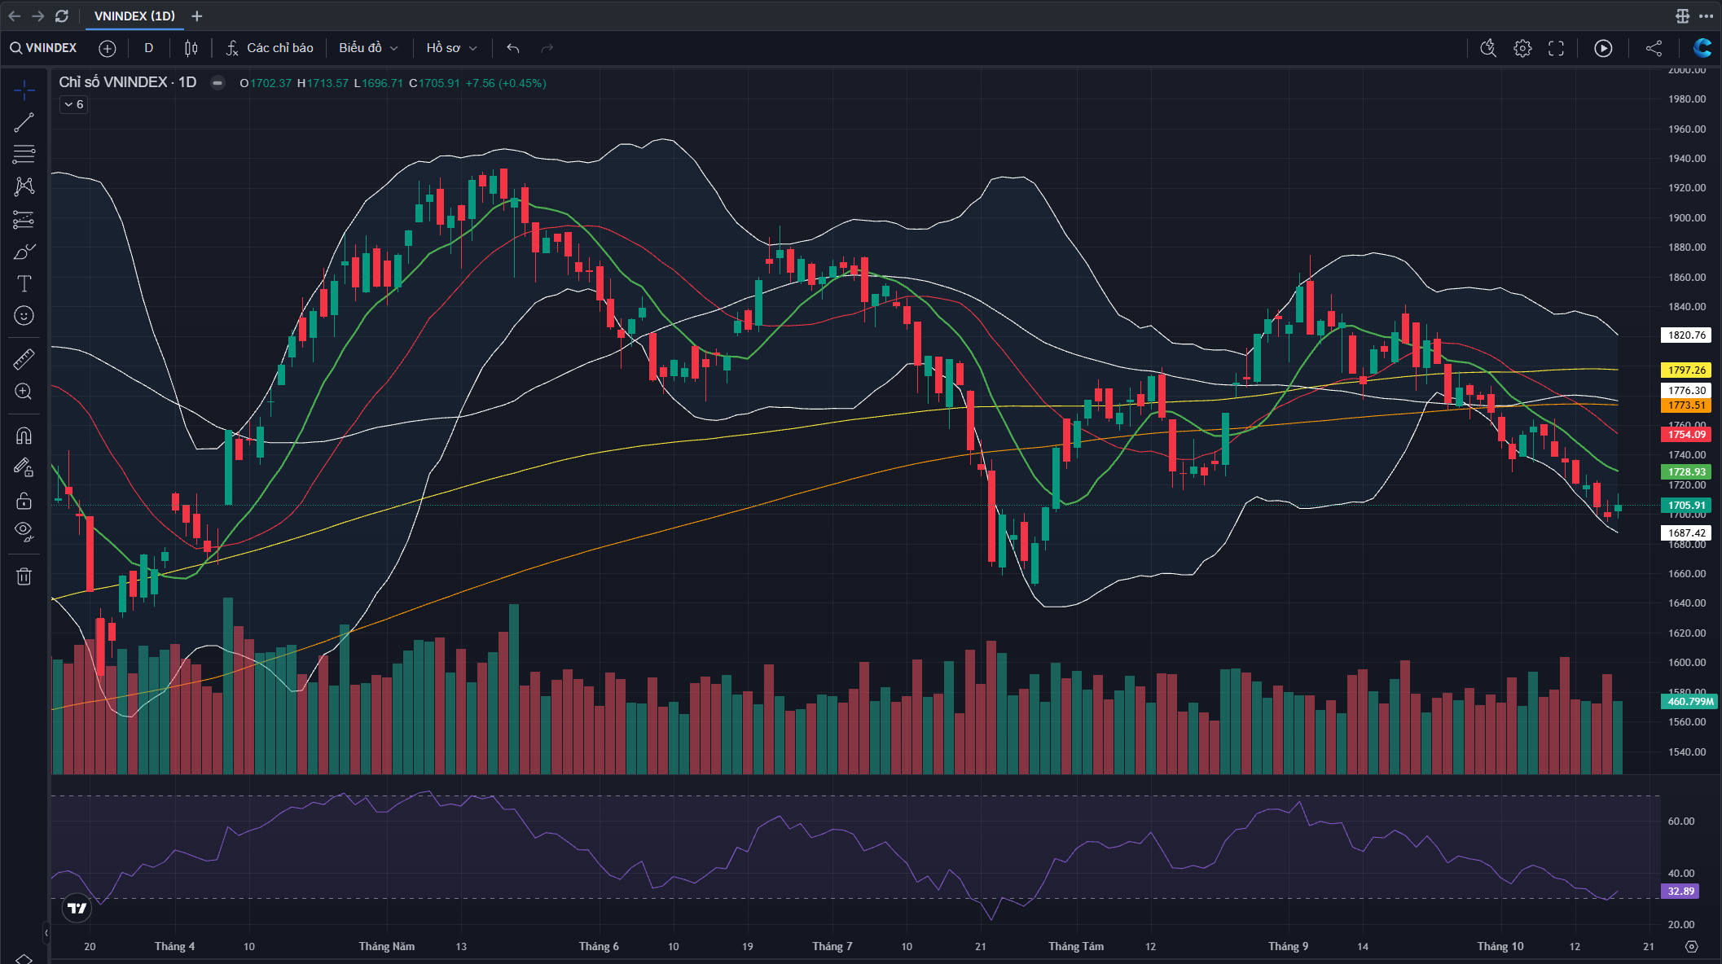Open the Fibonacci retracement tools

click(24, 154)
